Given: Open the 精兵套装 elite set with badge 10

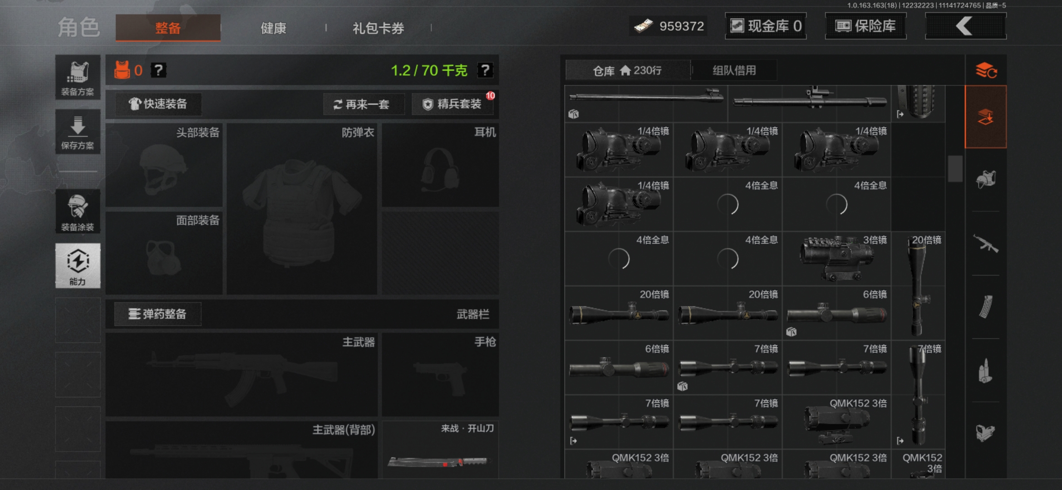Looking at the screenshot, I should [x=453, y=104].
